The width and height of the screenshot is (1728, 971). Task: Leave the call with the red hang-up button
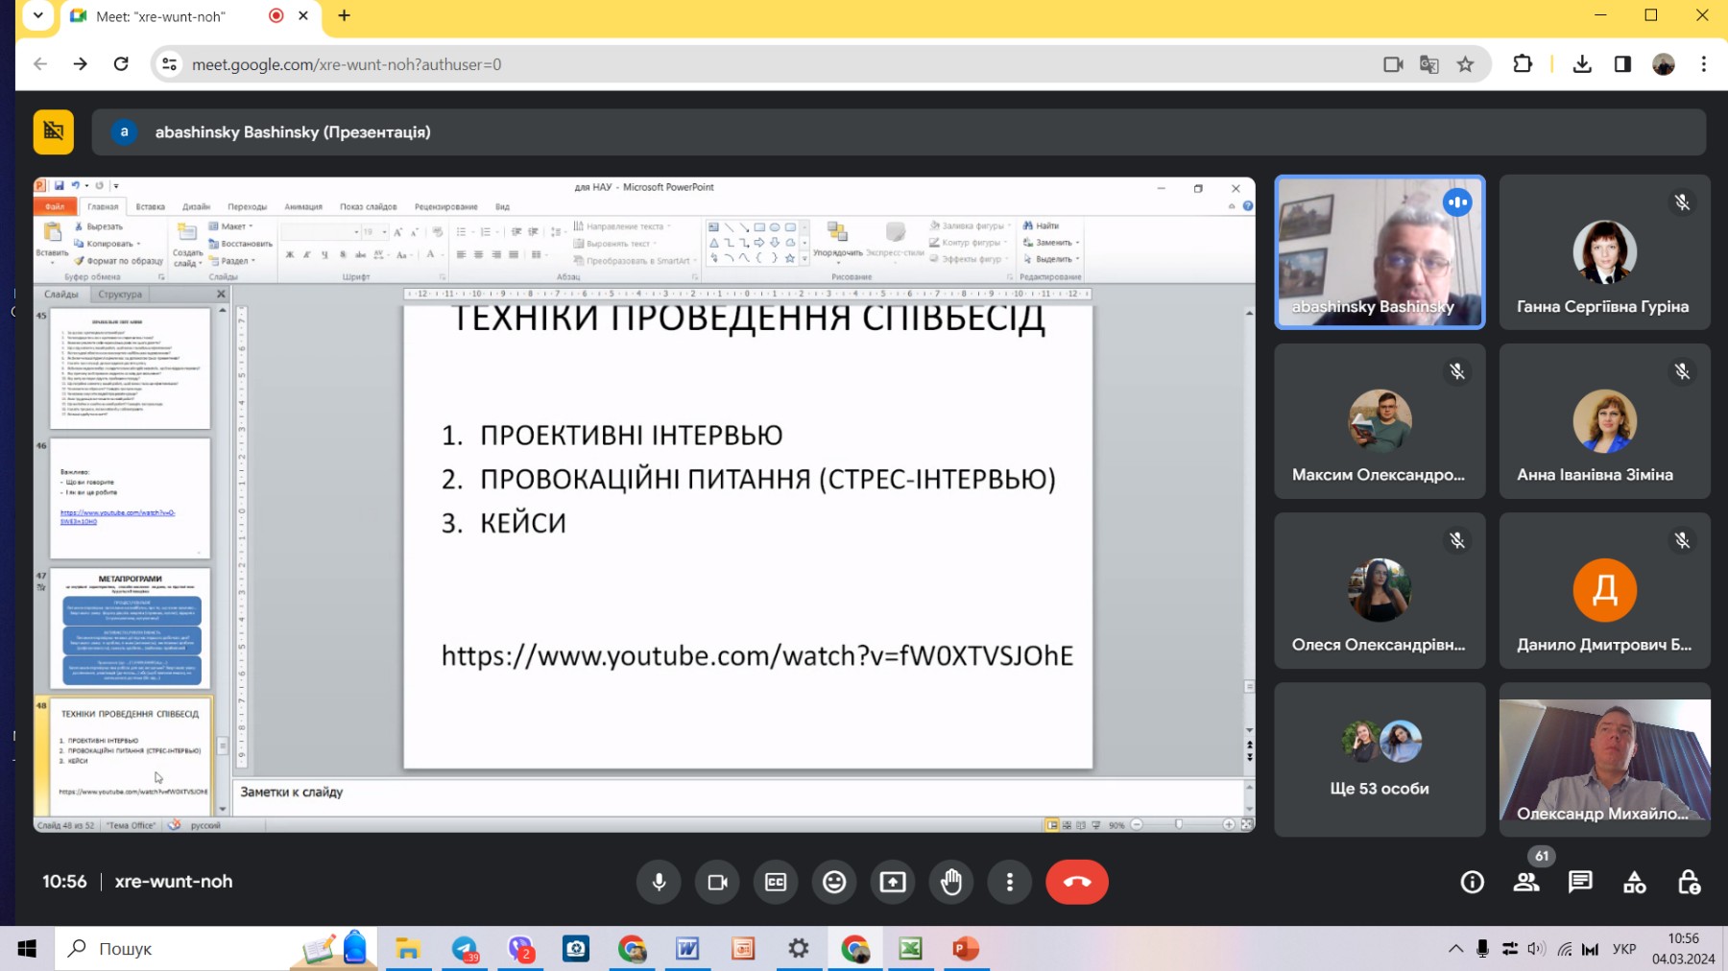coord(1076,882)
